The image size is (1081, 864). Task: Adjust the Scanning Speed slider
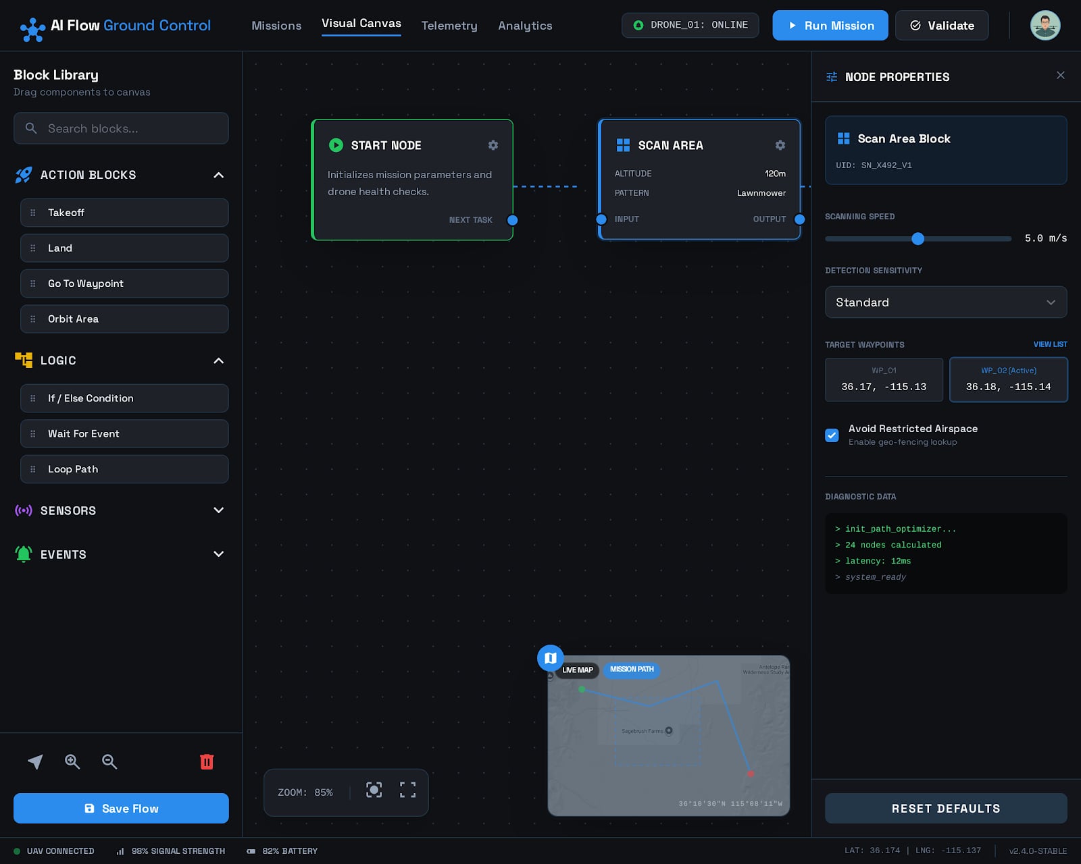[917, 238]
